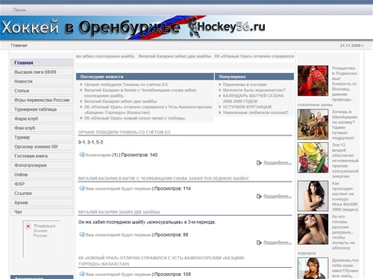The height and width of the screenshot is (279, 373).
Task: Open Как проходил кастинг ad text
Action: click(x=345, y=196)
